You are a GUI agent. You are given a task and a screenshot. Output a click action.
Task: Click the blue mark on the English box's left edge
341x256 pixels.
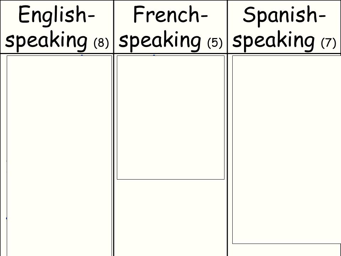click(6, 218)
